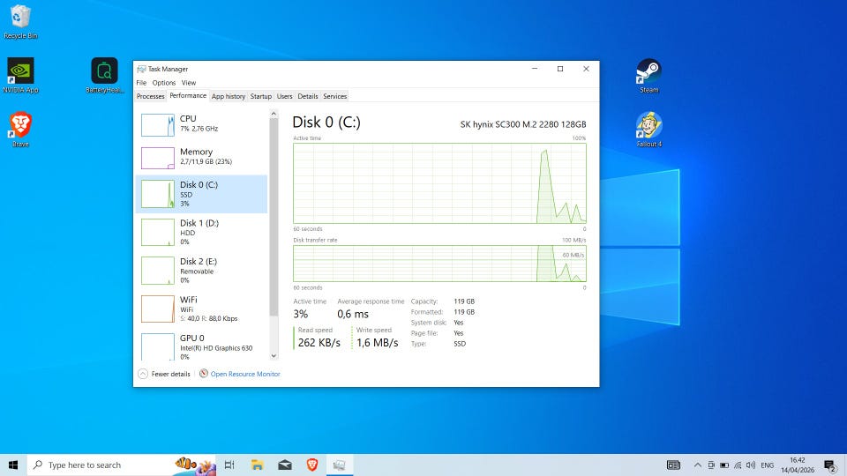
Task: Switch to the Startup tab
Action: [261, 96]
